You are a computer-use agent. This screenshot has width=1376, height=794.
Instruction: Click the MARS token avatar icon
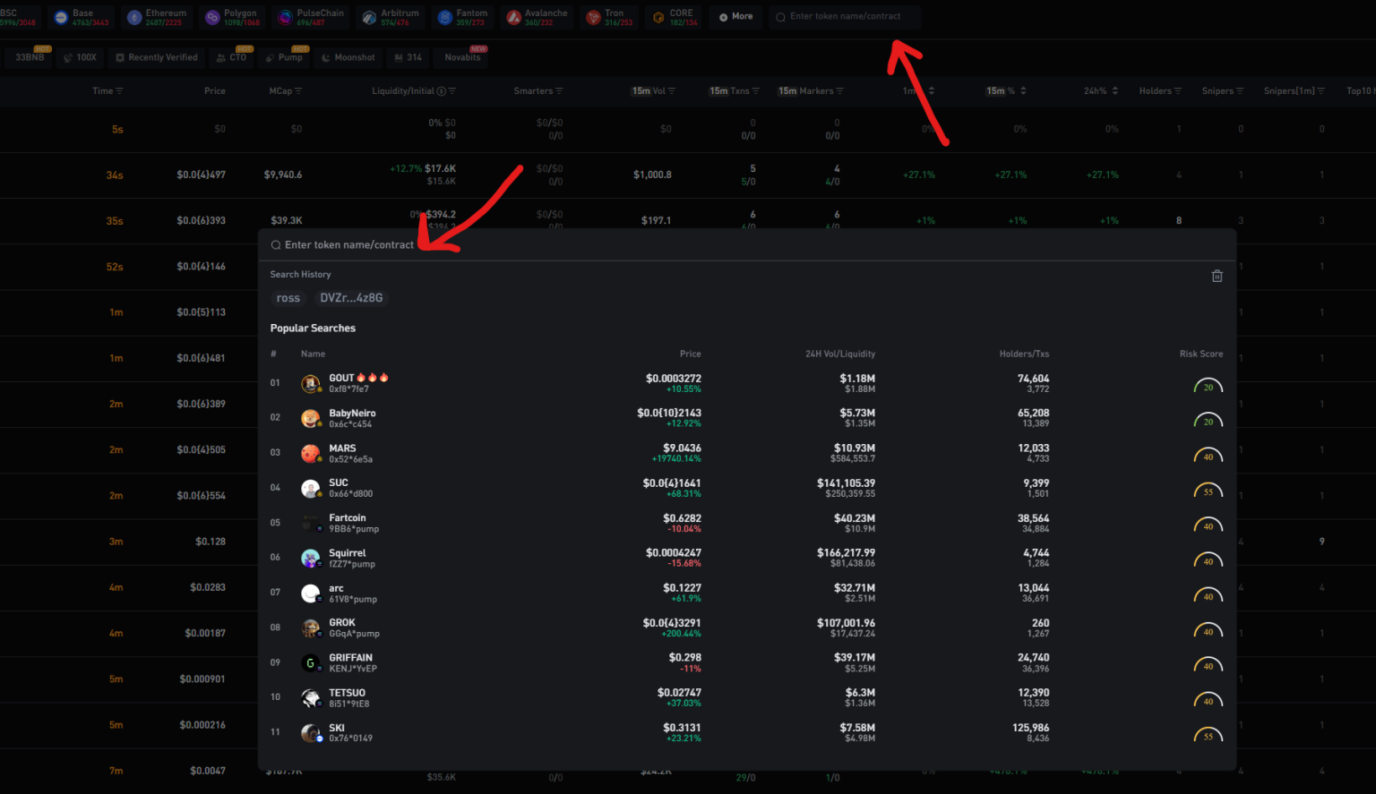(x=311, y=454)
